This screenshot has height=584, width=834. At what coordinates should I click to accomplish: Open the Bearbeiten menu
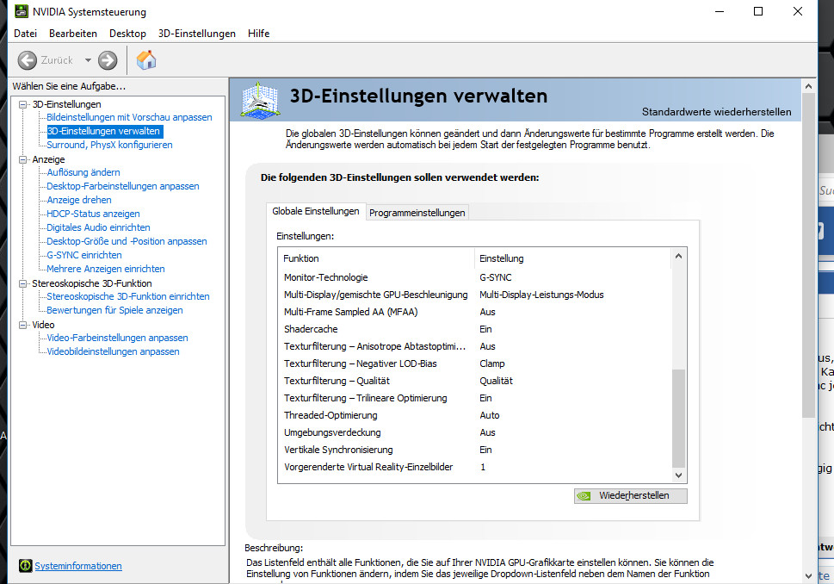73,33
